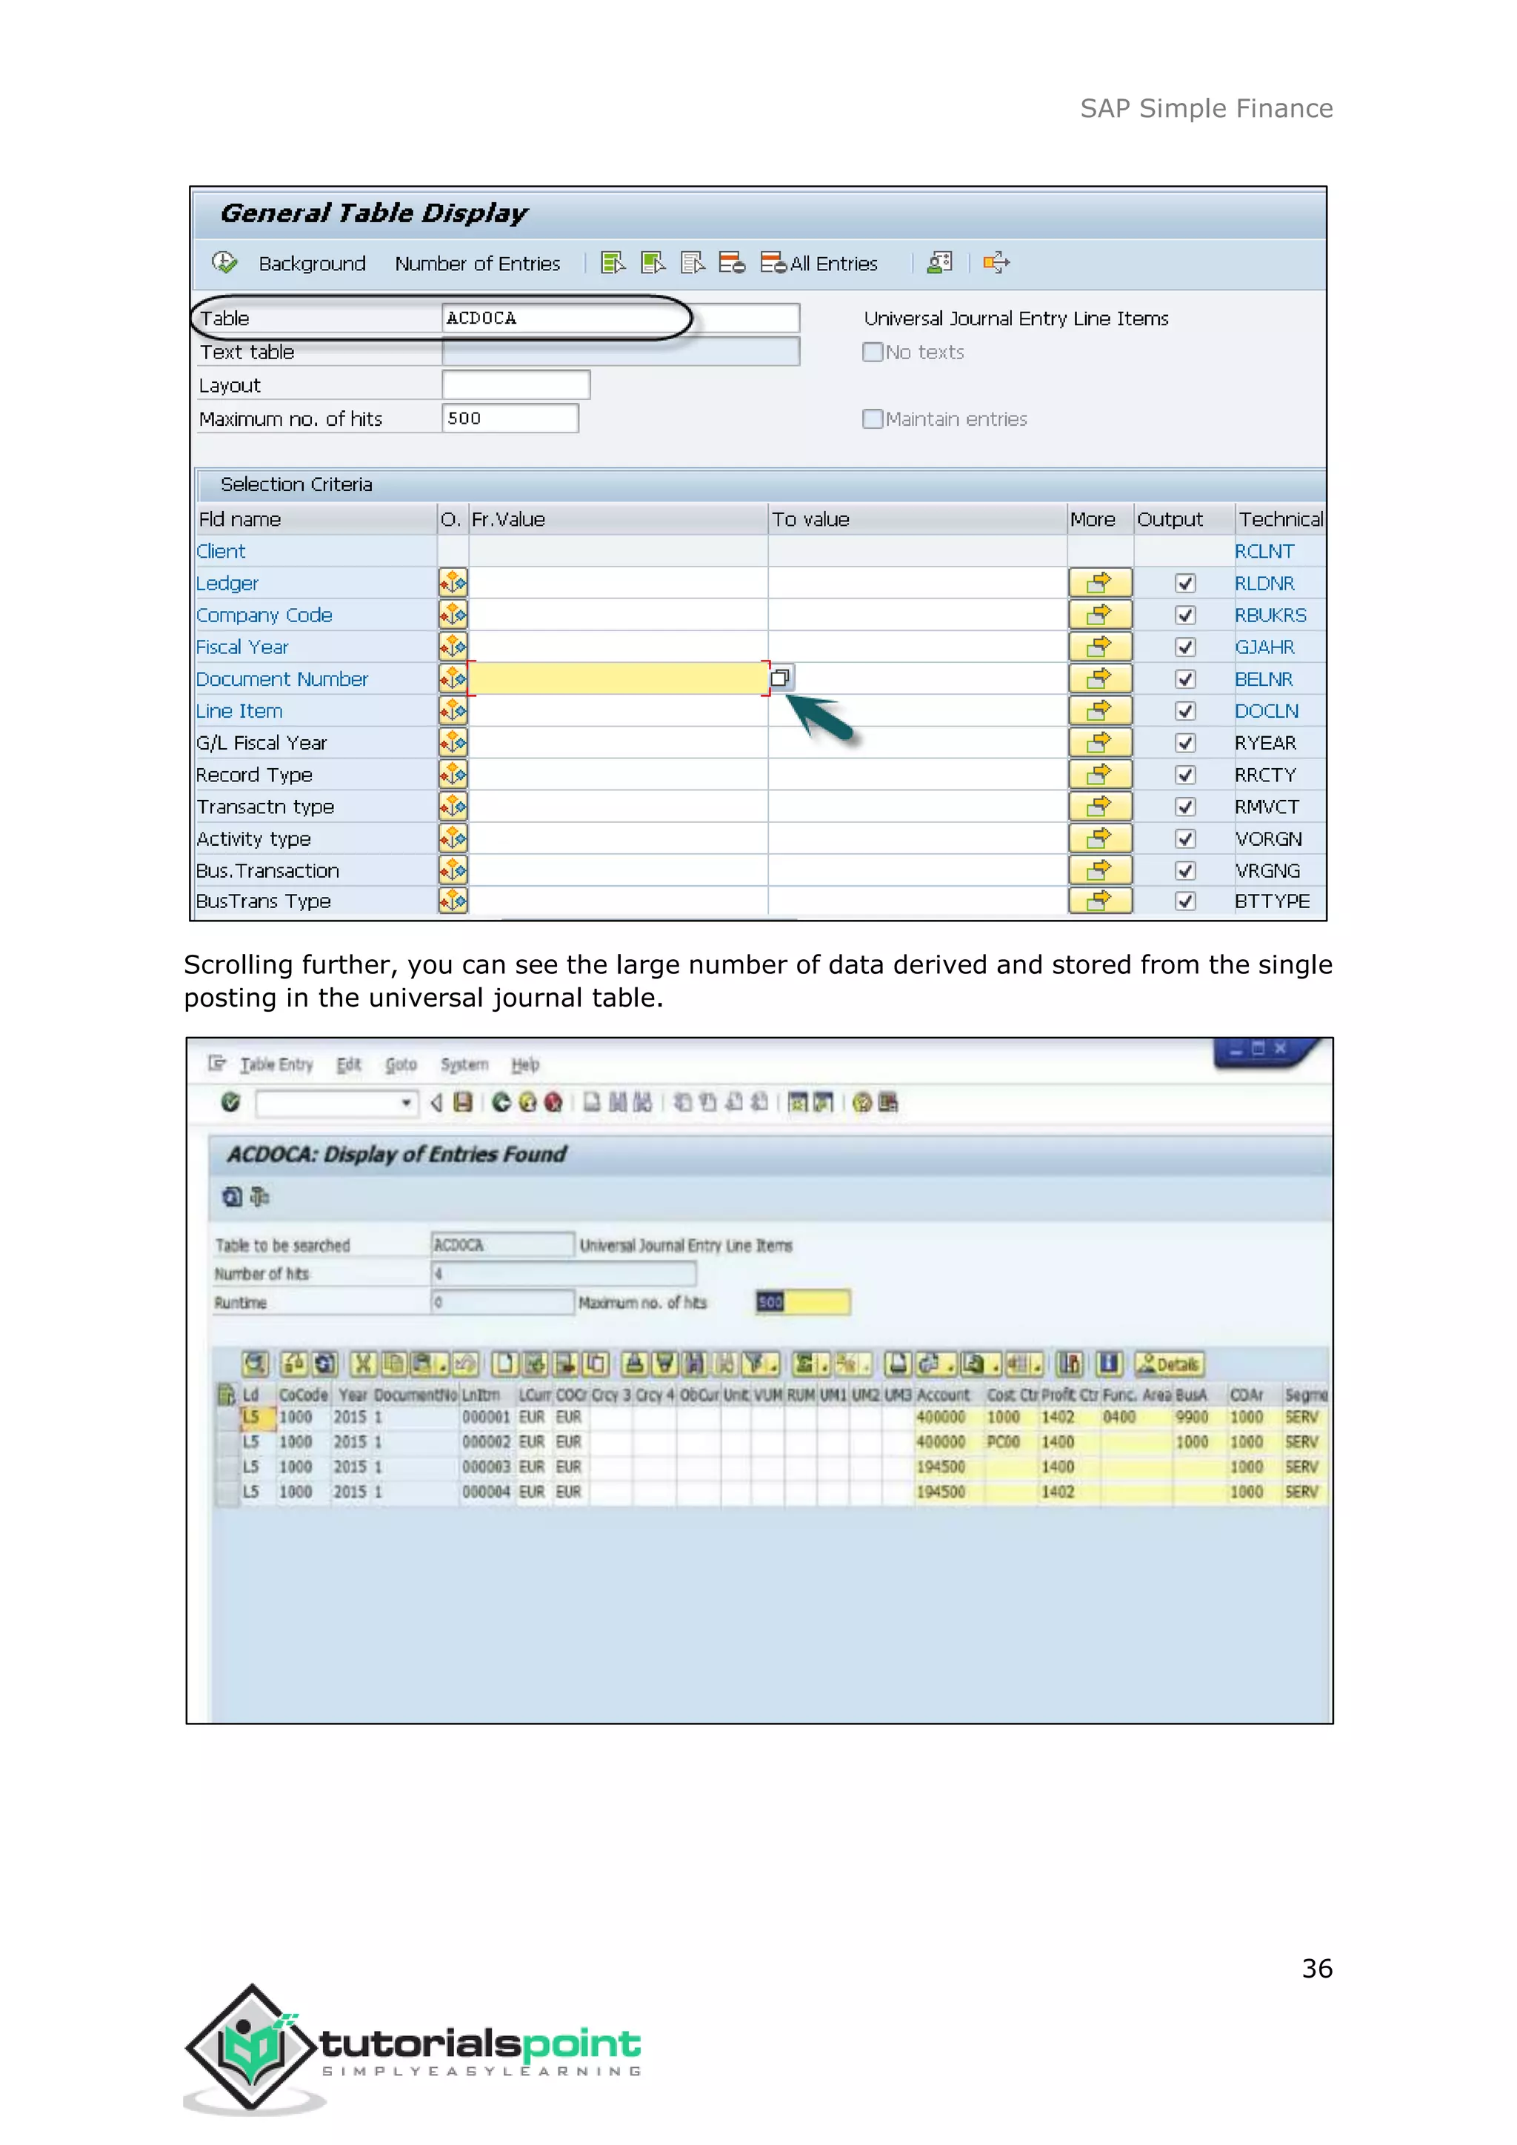Click the highlighted Document Number Fr.Value field

click(x=618, y=678)
